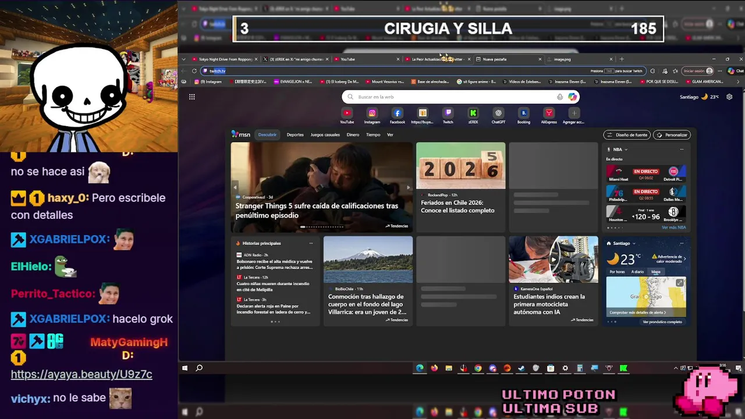Open Firefox from the taskbar
745x419 pixels.
pos(434,368)
